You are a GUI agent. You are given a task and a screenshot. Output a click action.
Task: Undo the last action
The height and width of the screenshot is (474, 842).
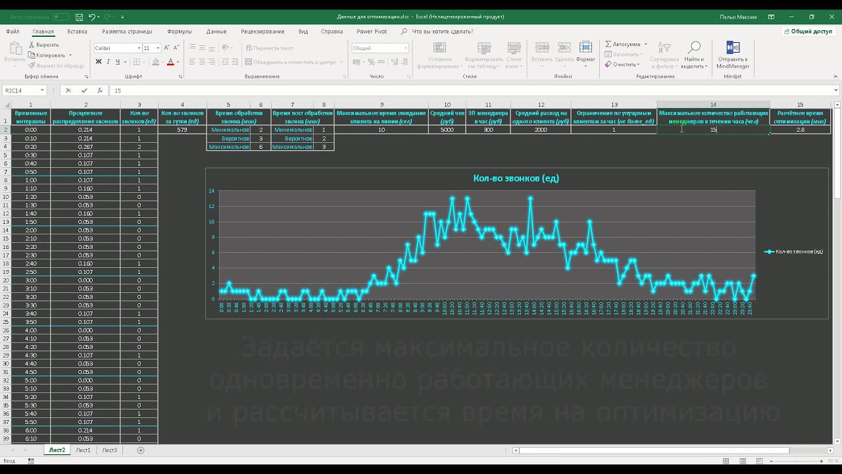(x=91, y=17)
